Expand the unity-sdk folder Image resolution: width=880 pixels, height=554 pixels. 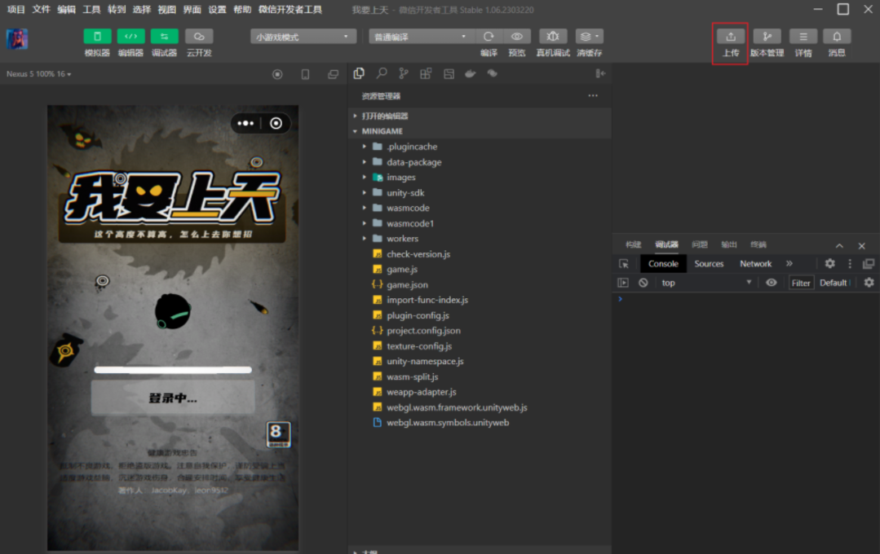tap(405, 192)
